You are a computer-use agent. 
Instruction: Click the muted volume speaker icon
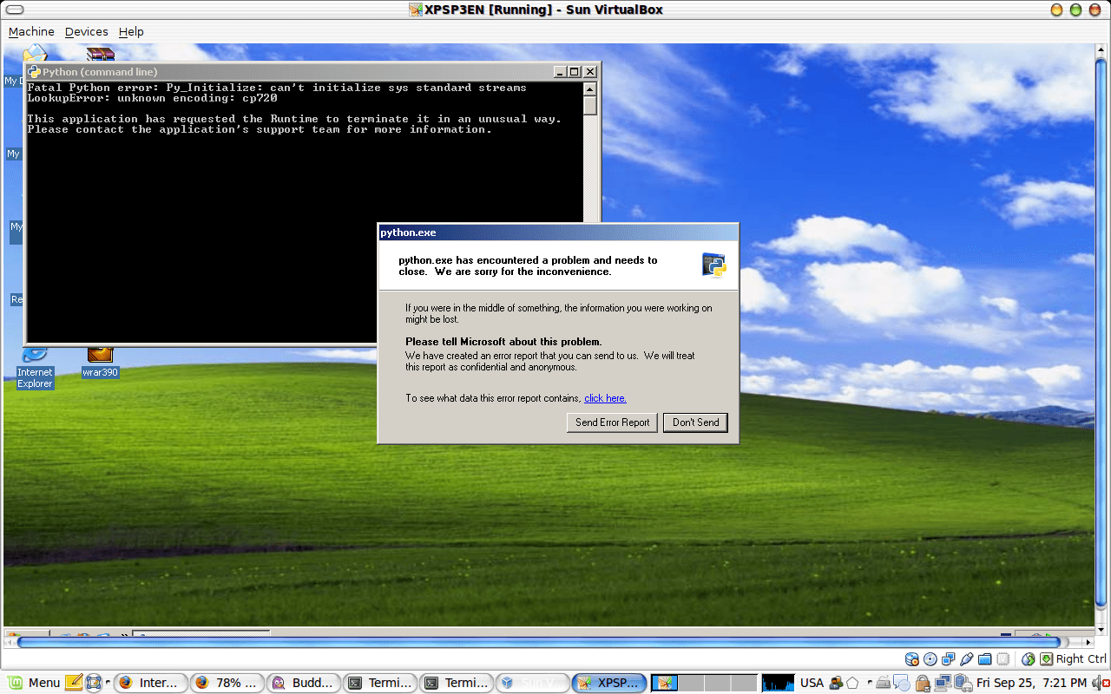[1100, 683]
